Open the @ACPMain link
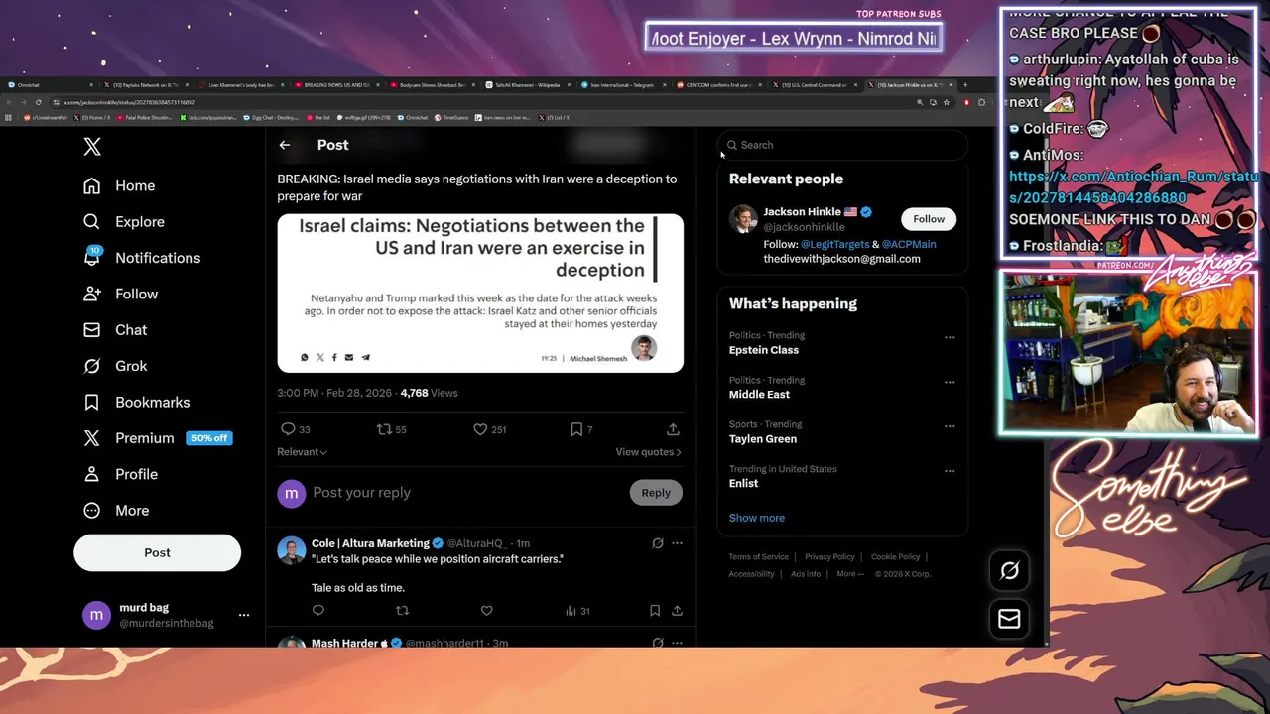Image resolution: width=1270 pixels, height=714 pixels. (x=909, y=244)
